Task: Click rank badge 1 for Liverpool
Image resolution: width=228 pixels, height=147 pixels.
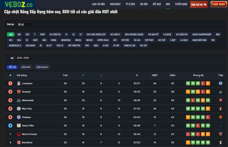Action: (10, 83)
